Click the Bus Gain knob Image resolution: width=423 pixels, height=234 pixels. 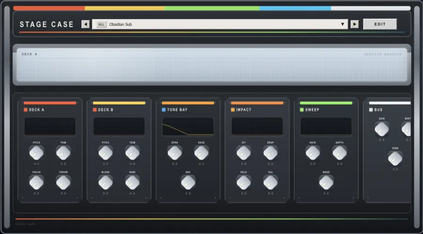pyautogui.click(x=382, y=129)
